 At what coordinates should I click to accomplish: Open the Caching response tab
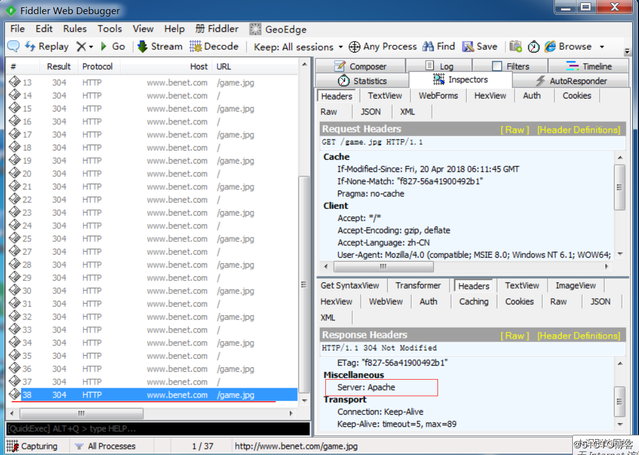coord(474,301)
